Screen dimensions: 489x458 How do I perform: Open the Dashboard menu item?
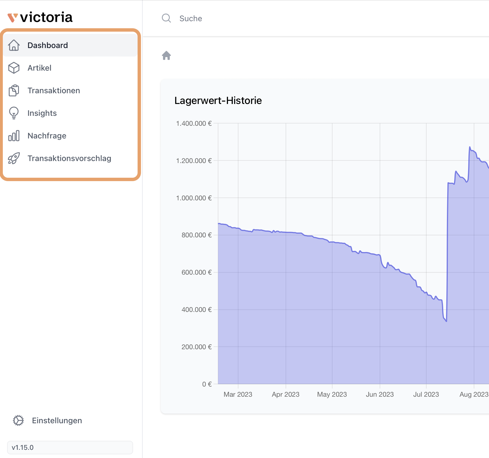pyautogui.click(x=48, y=45)
